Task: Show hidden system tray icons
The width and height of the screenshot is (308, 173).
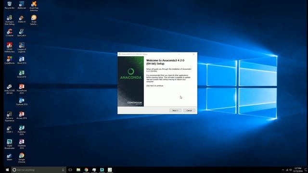Action: click(x=283, y=170)
